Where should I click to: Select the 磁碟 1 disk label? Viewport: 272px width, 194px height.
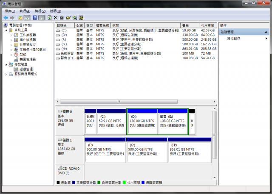70,150
